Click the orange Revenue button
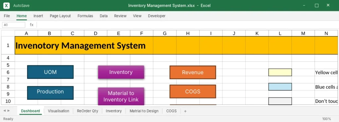 pos(193,72)
